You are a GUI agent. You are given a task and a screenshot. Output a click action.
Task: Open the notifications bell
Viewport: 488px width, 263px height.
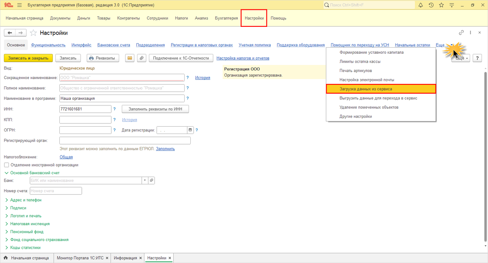[420, 5]
